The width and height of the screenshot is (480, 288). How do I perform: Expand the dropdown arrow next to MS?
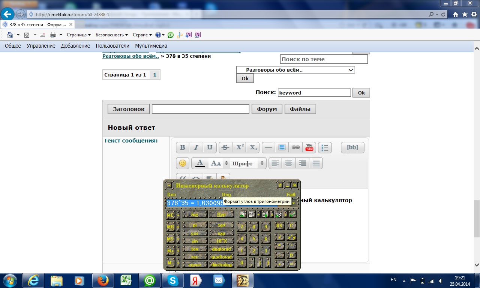tap(178, 239)
